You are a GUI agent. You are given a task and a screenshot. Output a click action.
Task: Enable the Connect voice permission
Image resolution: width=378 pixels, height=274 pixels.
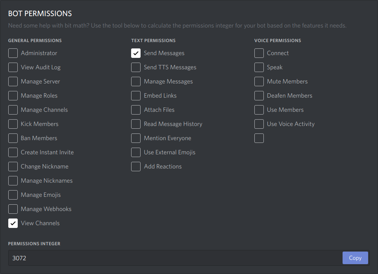[x=259, y=53]
